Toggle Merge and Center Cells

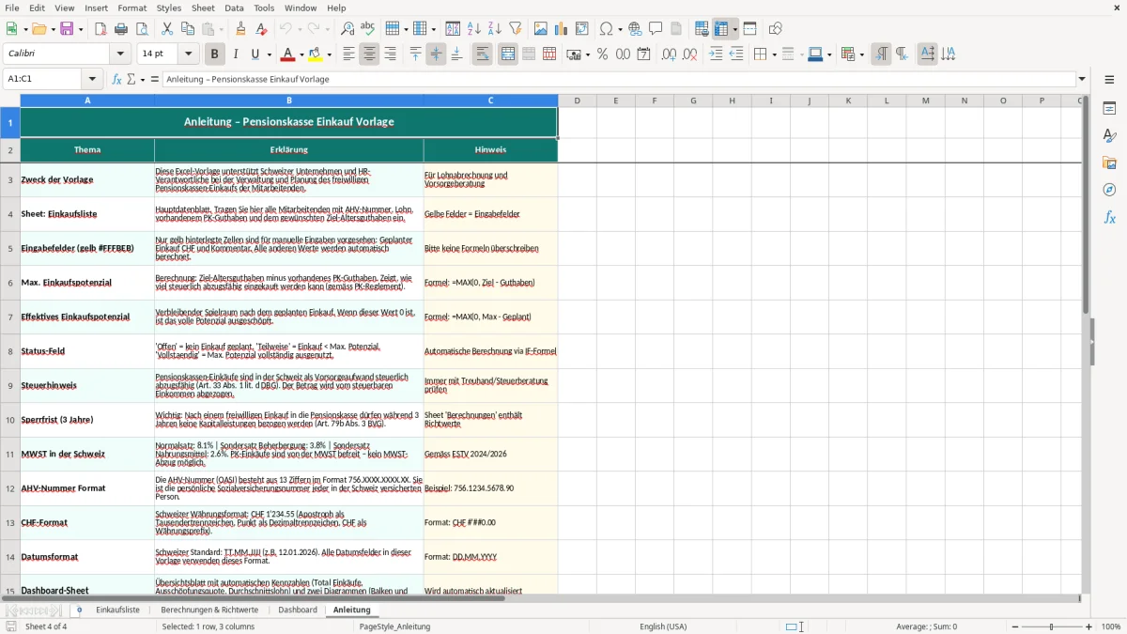pyautogui.click(x=508, y=54)
